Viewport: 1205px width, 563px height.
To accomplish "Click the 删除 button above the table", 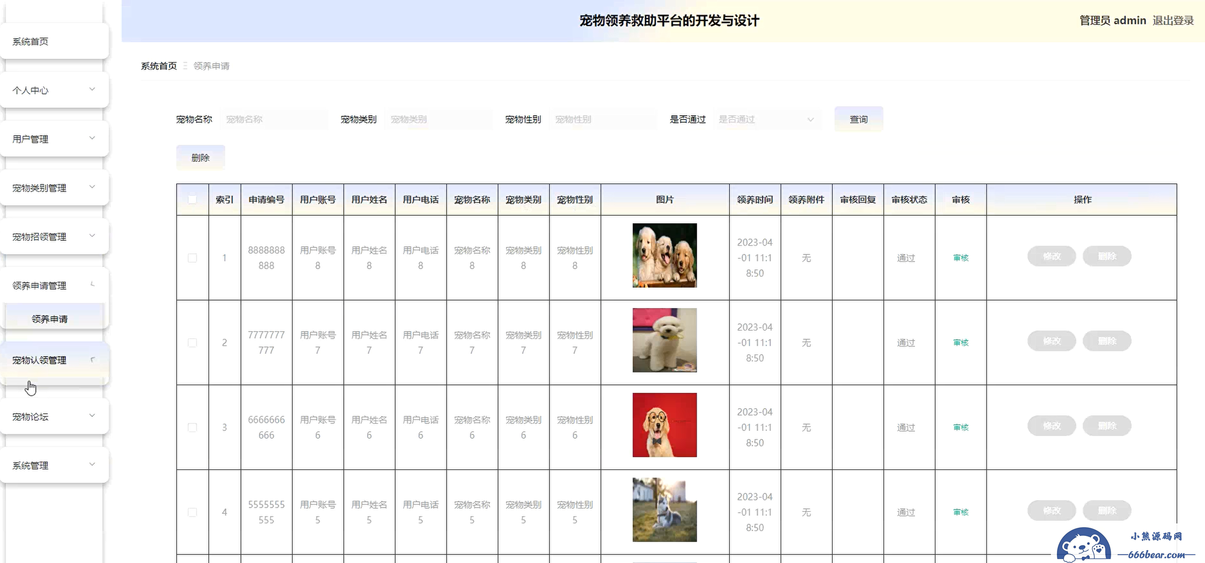I will click(x=201, y=157).
